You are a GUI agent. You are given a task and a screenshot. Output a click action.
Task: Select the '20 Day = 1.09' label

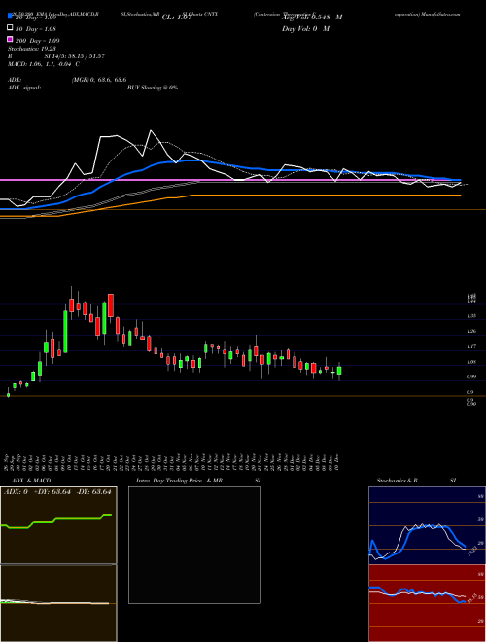36,18
